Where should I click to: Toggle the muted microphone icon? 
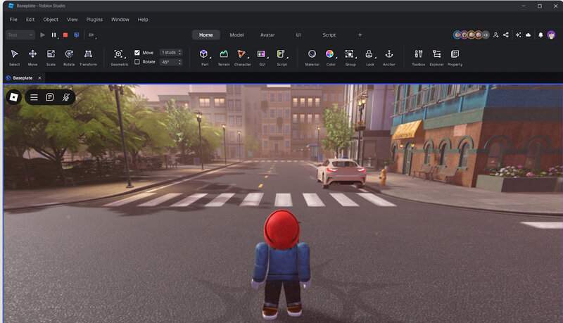pos(66,97)
